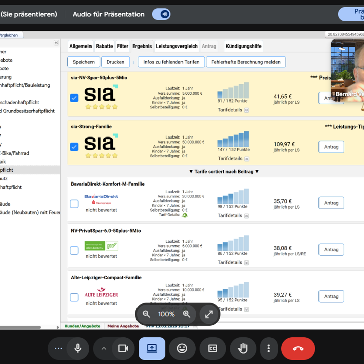Expand Tarifdetails for sia-Strong-Familie
364x364 pixels.
click(247, 159)
